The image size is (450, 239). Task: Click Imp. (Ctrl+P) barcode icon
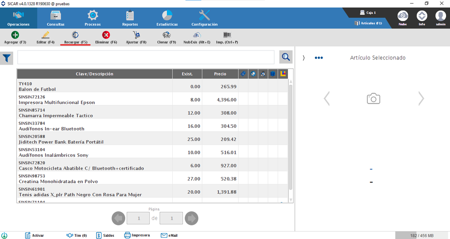[227, 35]
